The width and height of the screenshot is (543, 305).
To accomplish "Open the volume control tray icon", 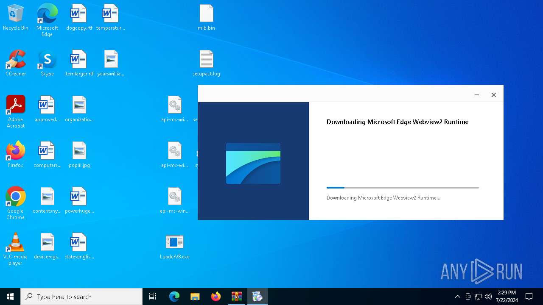I will tap(488, 297).
